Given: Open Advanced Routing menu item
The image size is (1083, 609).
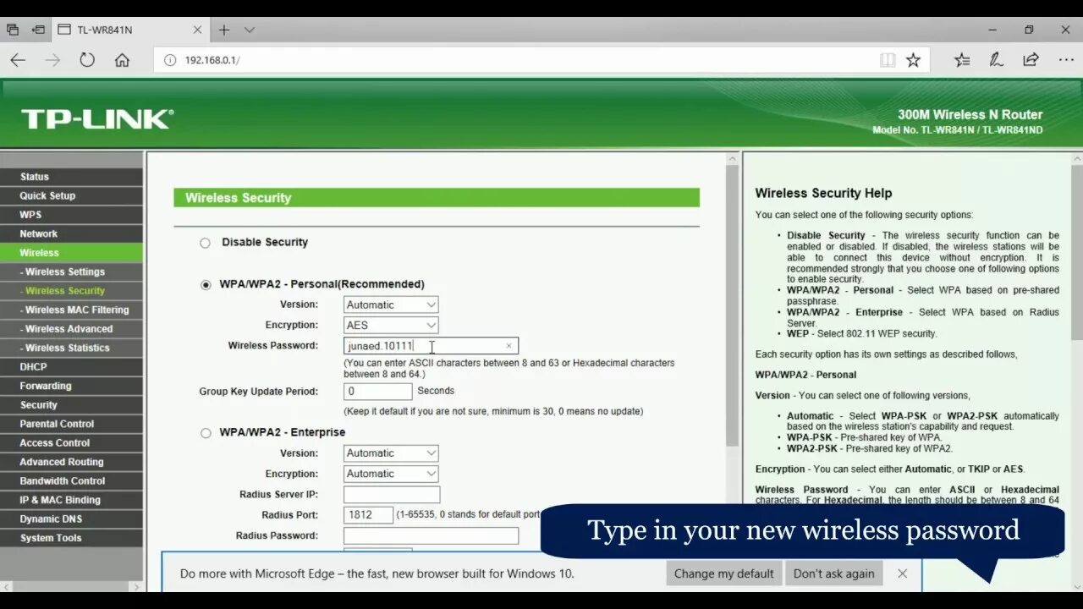Looking at the screenshot, I should pyautogui.click(x=71, y=462).
